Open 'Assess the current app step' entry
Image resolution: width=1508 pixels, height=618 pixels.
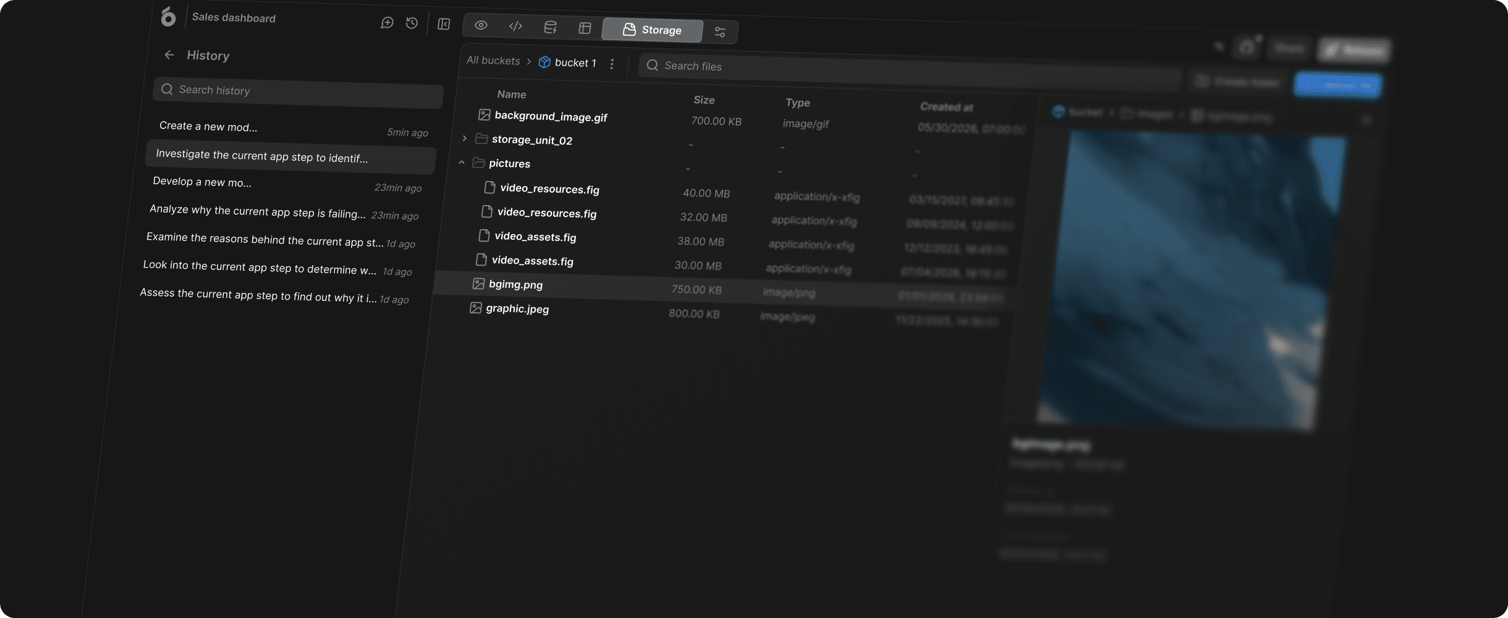(274, 295)
